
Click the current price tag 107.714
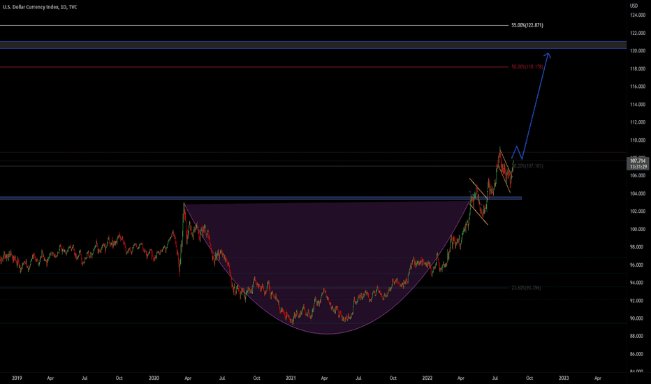[638, 161]
